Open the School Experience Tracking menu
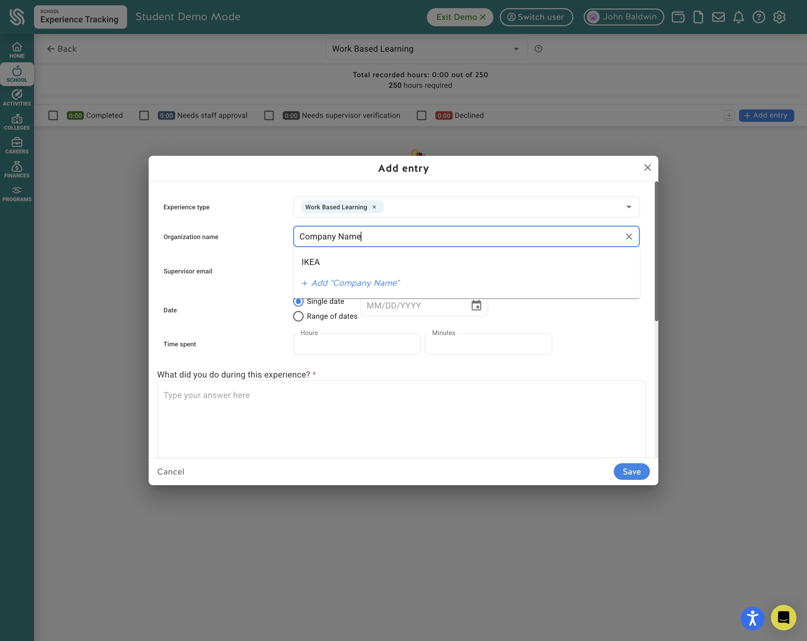807x641 pixels. click(x=80, y=17)
